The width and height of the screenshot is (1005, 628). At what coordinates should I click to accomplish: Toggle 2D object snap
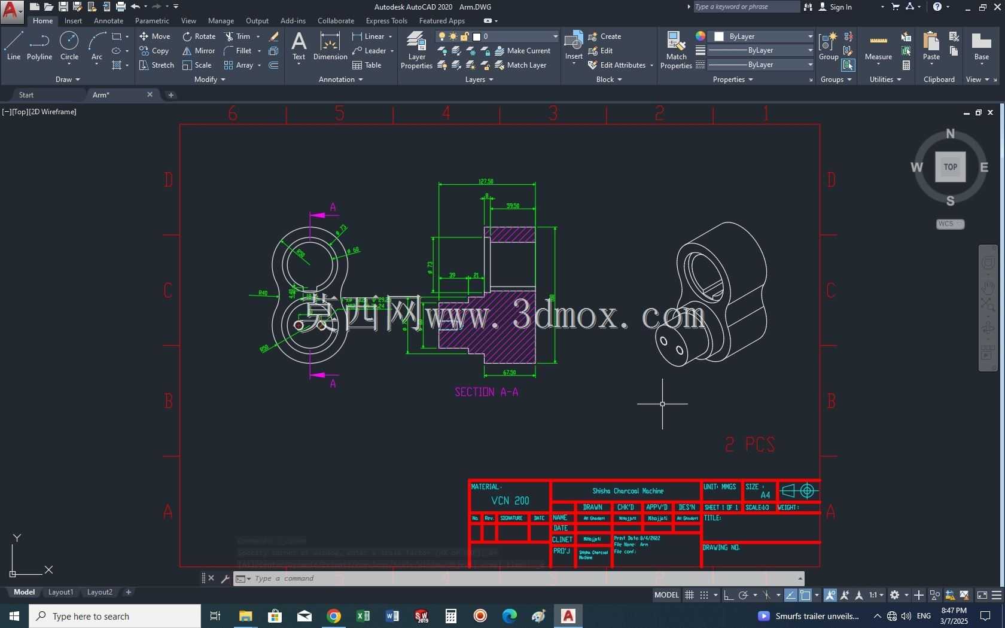click(x=805, y=595)
